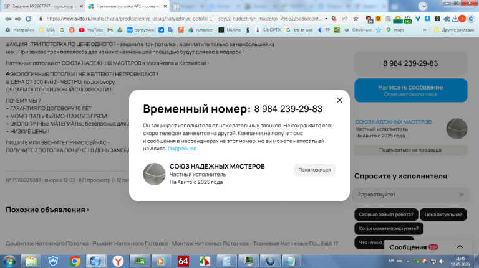Open 'Ремонт Натяжного Потолка' link
Viewport: 479px width, 268px height.
coord(130,243)
